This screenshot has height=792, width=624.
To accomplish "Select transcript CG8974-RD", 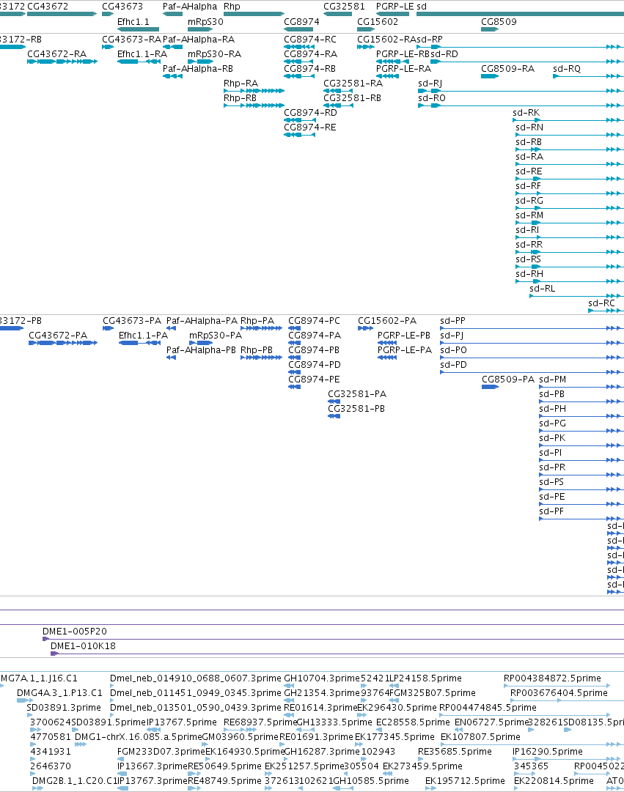I will [x=310, y=113].
